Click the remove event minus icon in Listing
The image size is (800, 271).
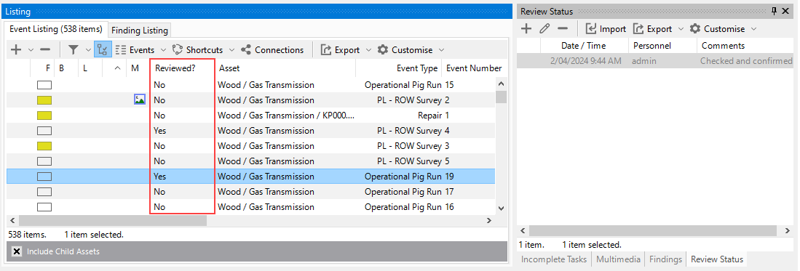[x=45, y=50]
